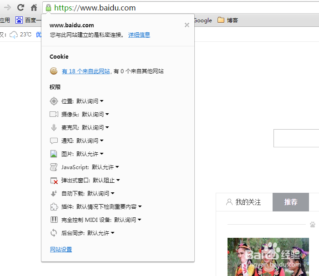The width and height of the screenshot is (319, 276).
Task: Open the 详细信息 details link
Action: (x=139, y=35)
